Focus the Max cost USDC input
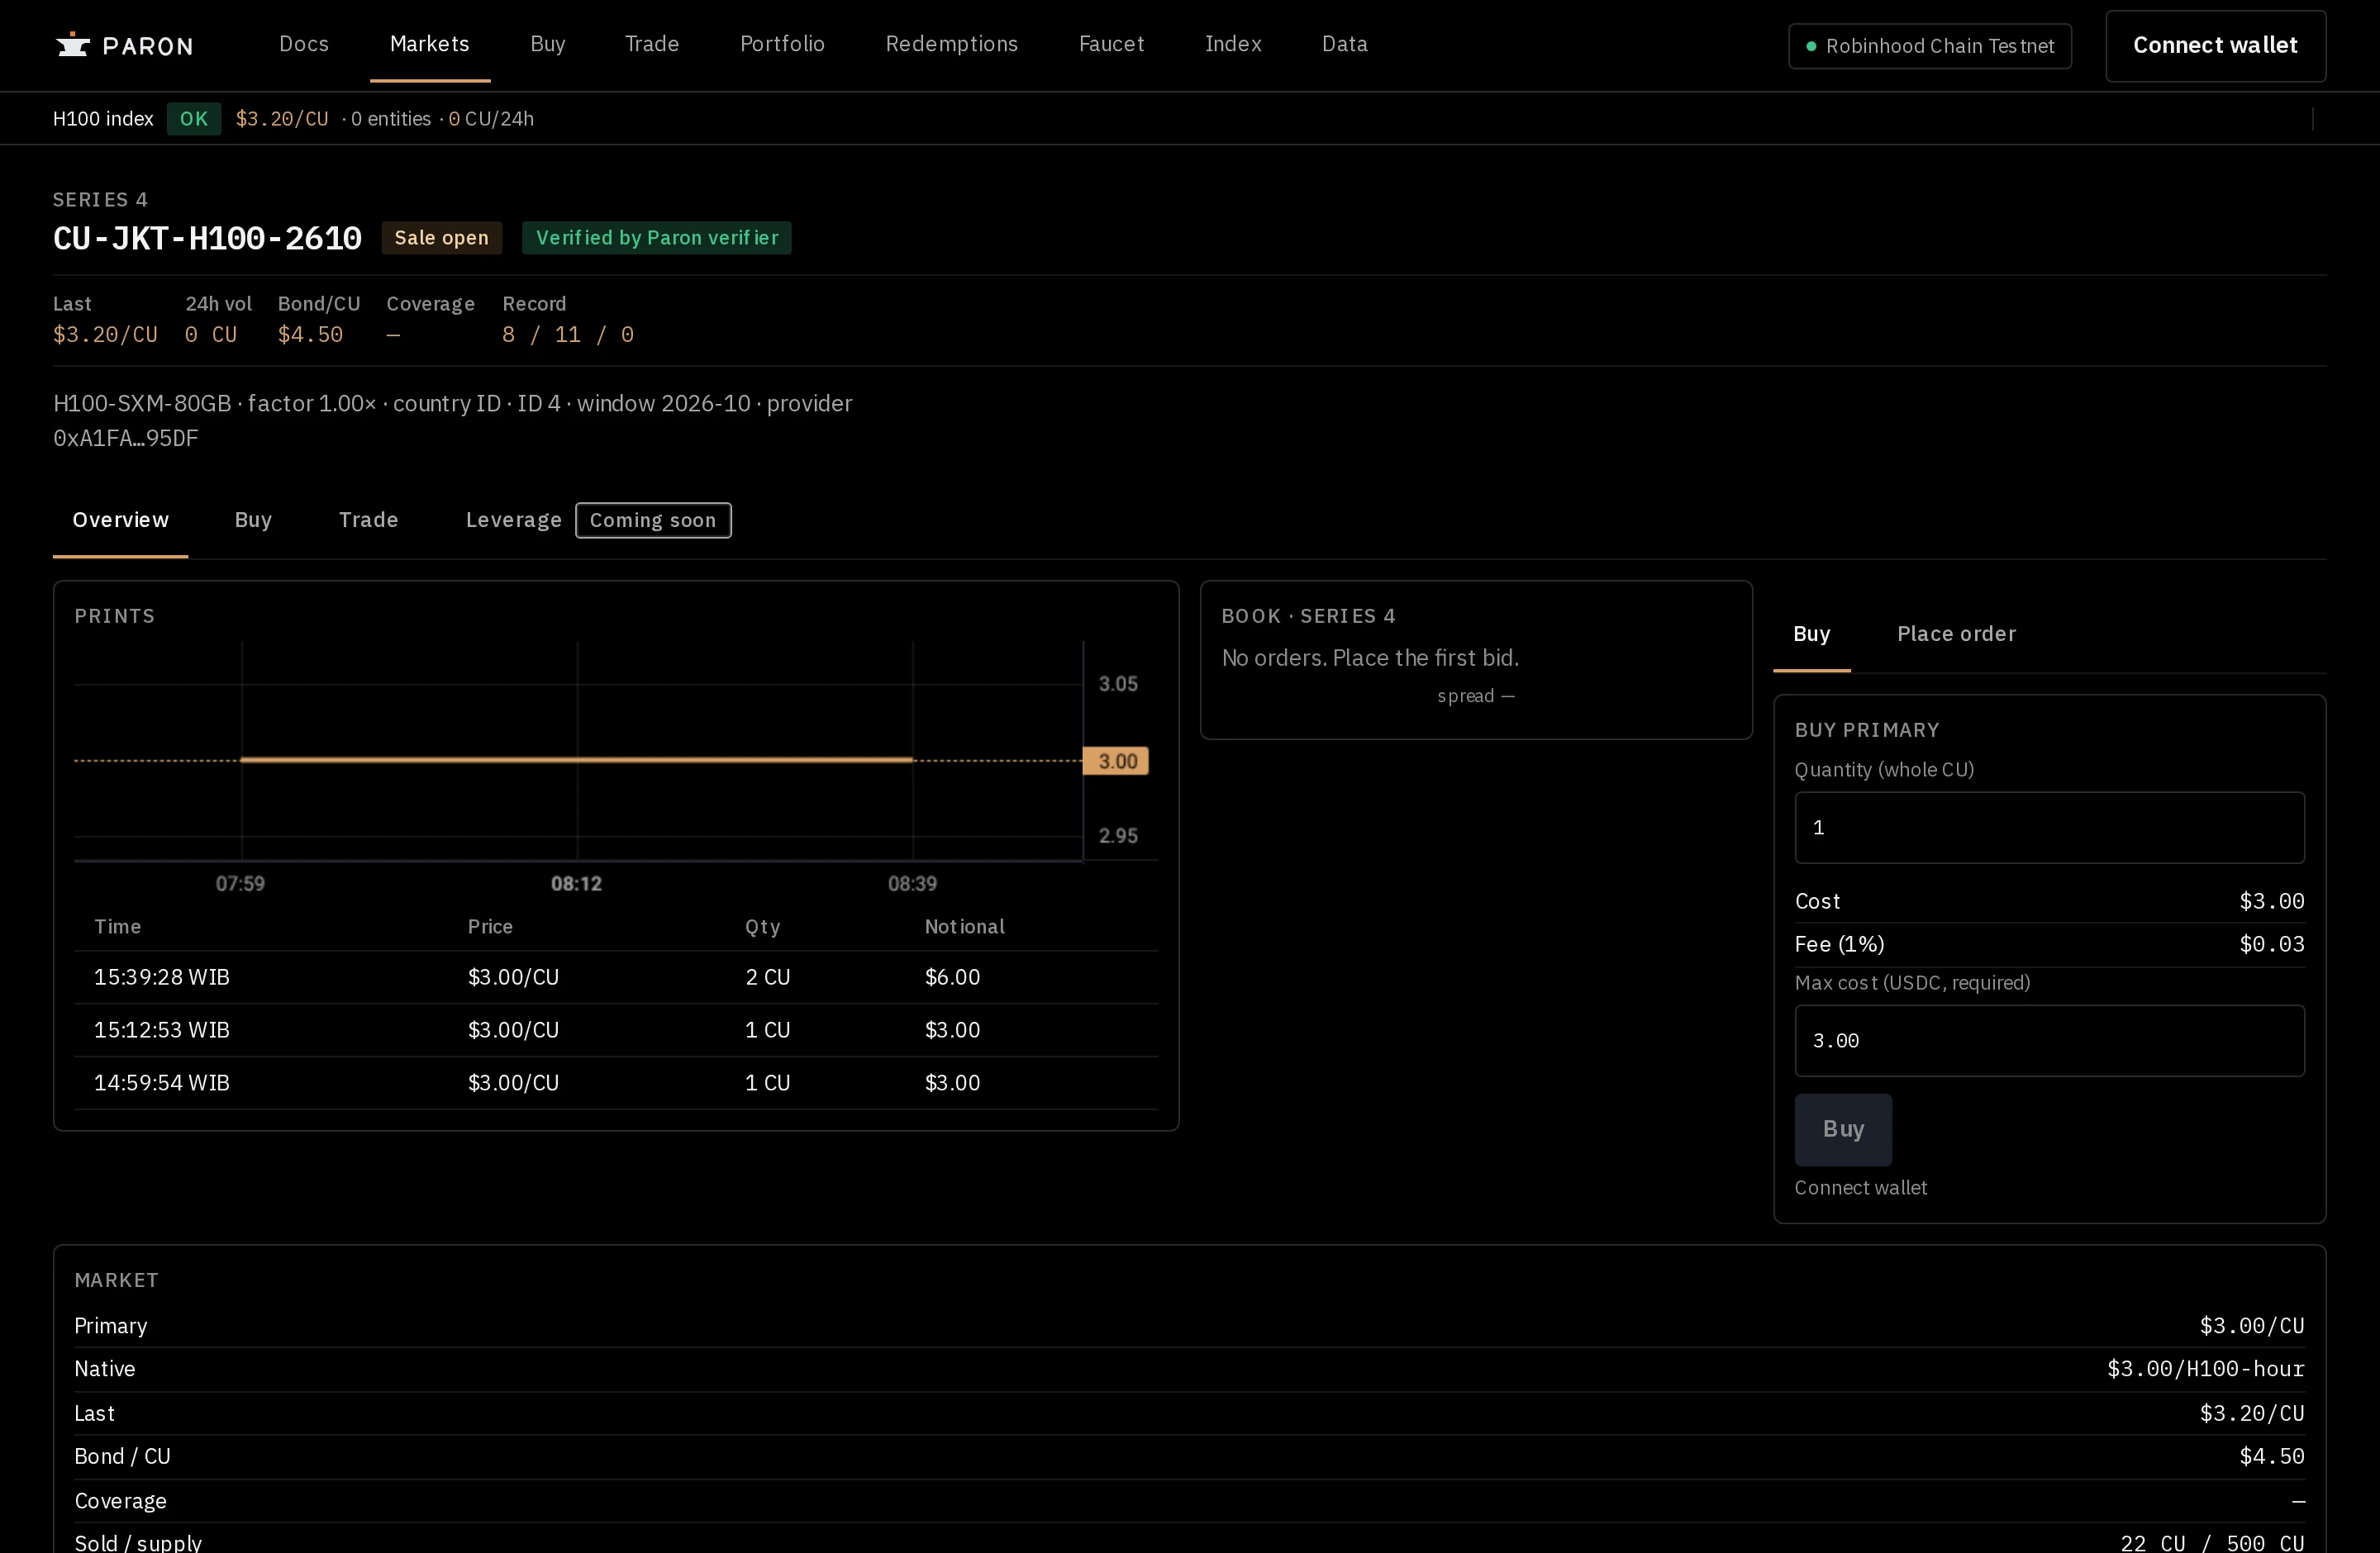This screenshot has height=1553, width=2380. click(x=2050, y=1040)
